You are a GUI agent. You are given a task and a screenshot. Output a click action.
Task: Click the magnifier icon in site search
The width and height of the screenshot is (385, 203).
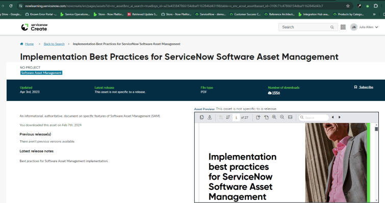tap(332, 27)
